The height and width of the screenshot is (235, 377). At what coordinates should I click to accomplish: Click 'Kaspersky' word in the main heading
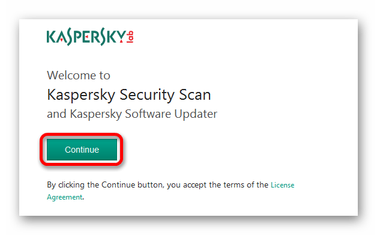(81, 95)
